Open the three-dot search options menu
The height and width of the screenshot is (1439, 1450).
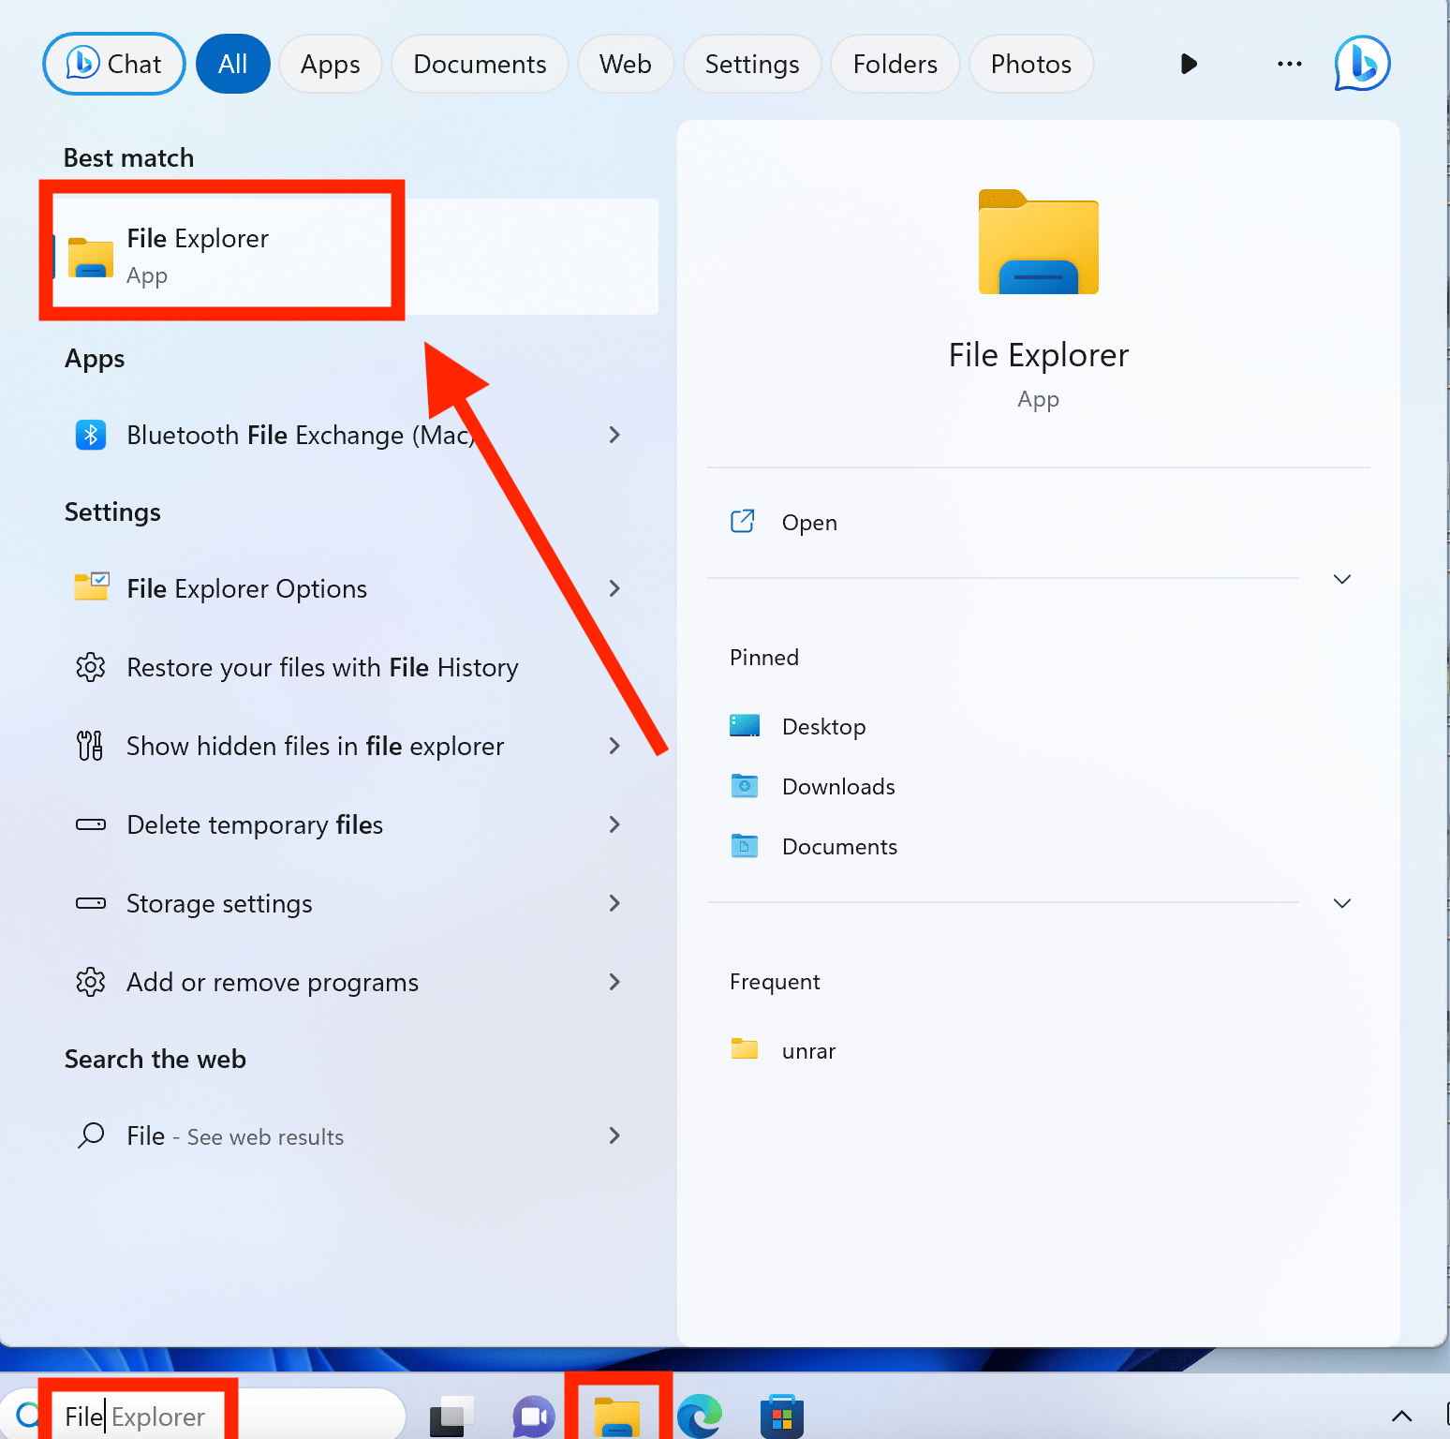tap(1290, 63)
